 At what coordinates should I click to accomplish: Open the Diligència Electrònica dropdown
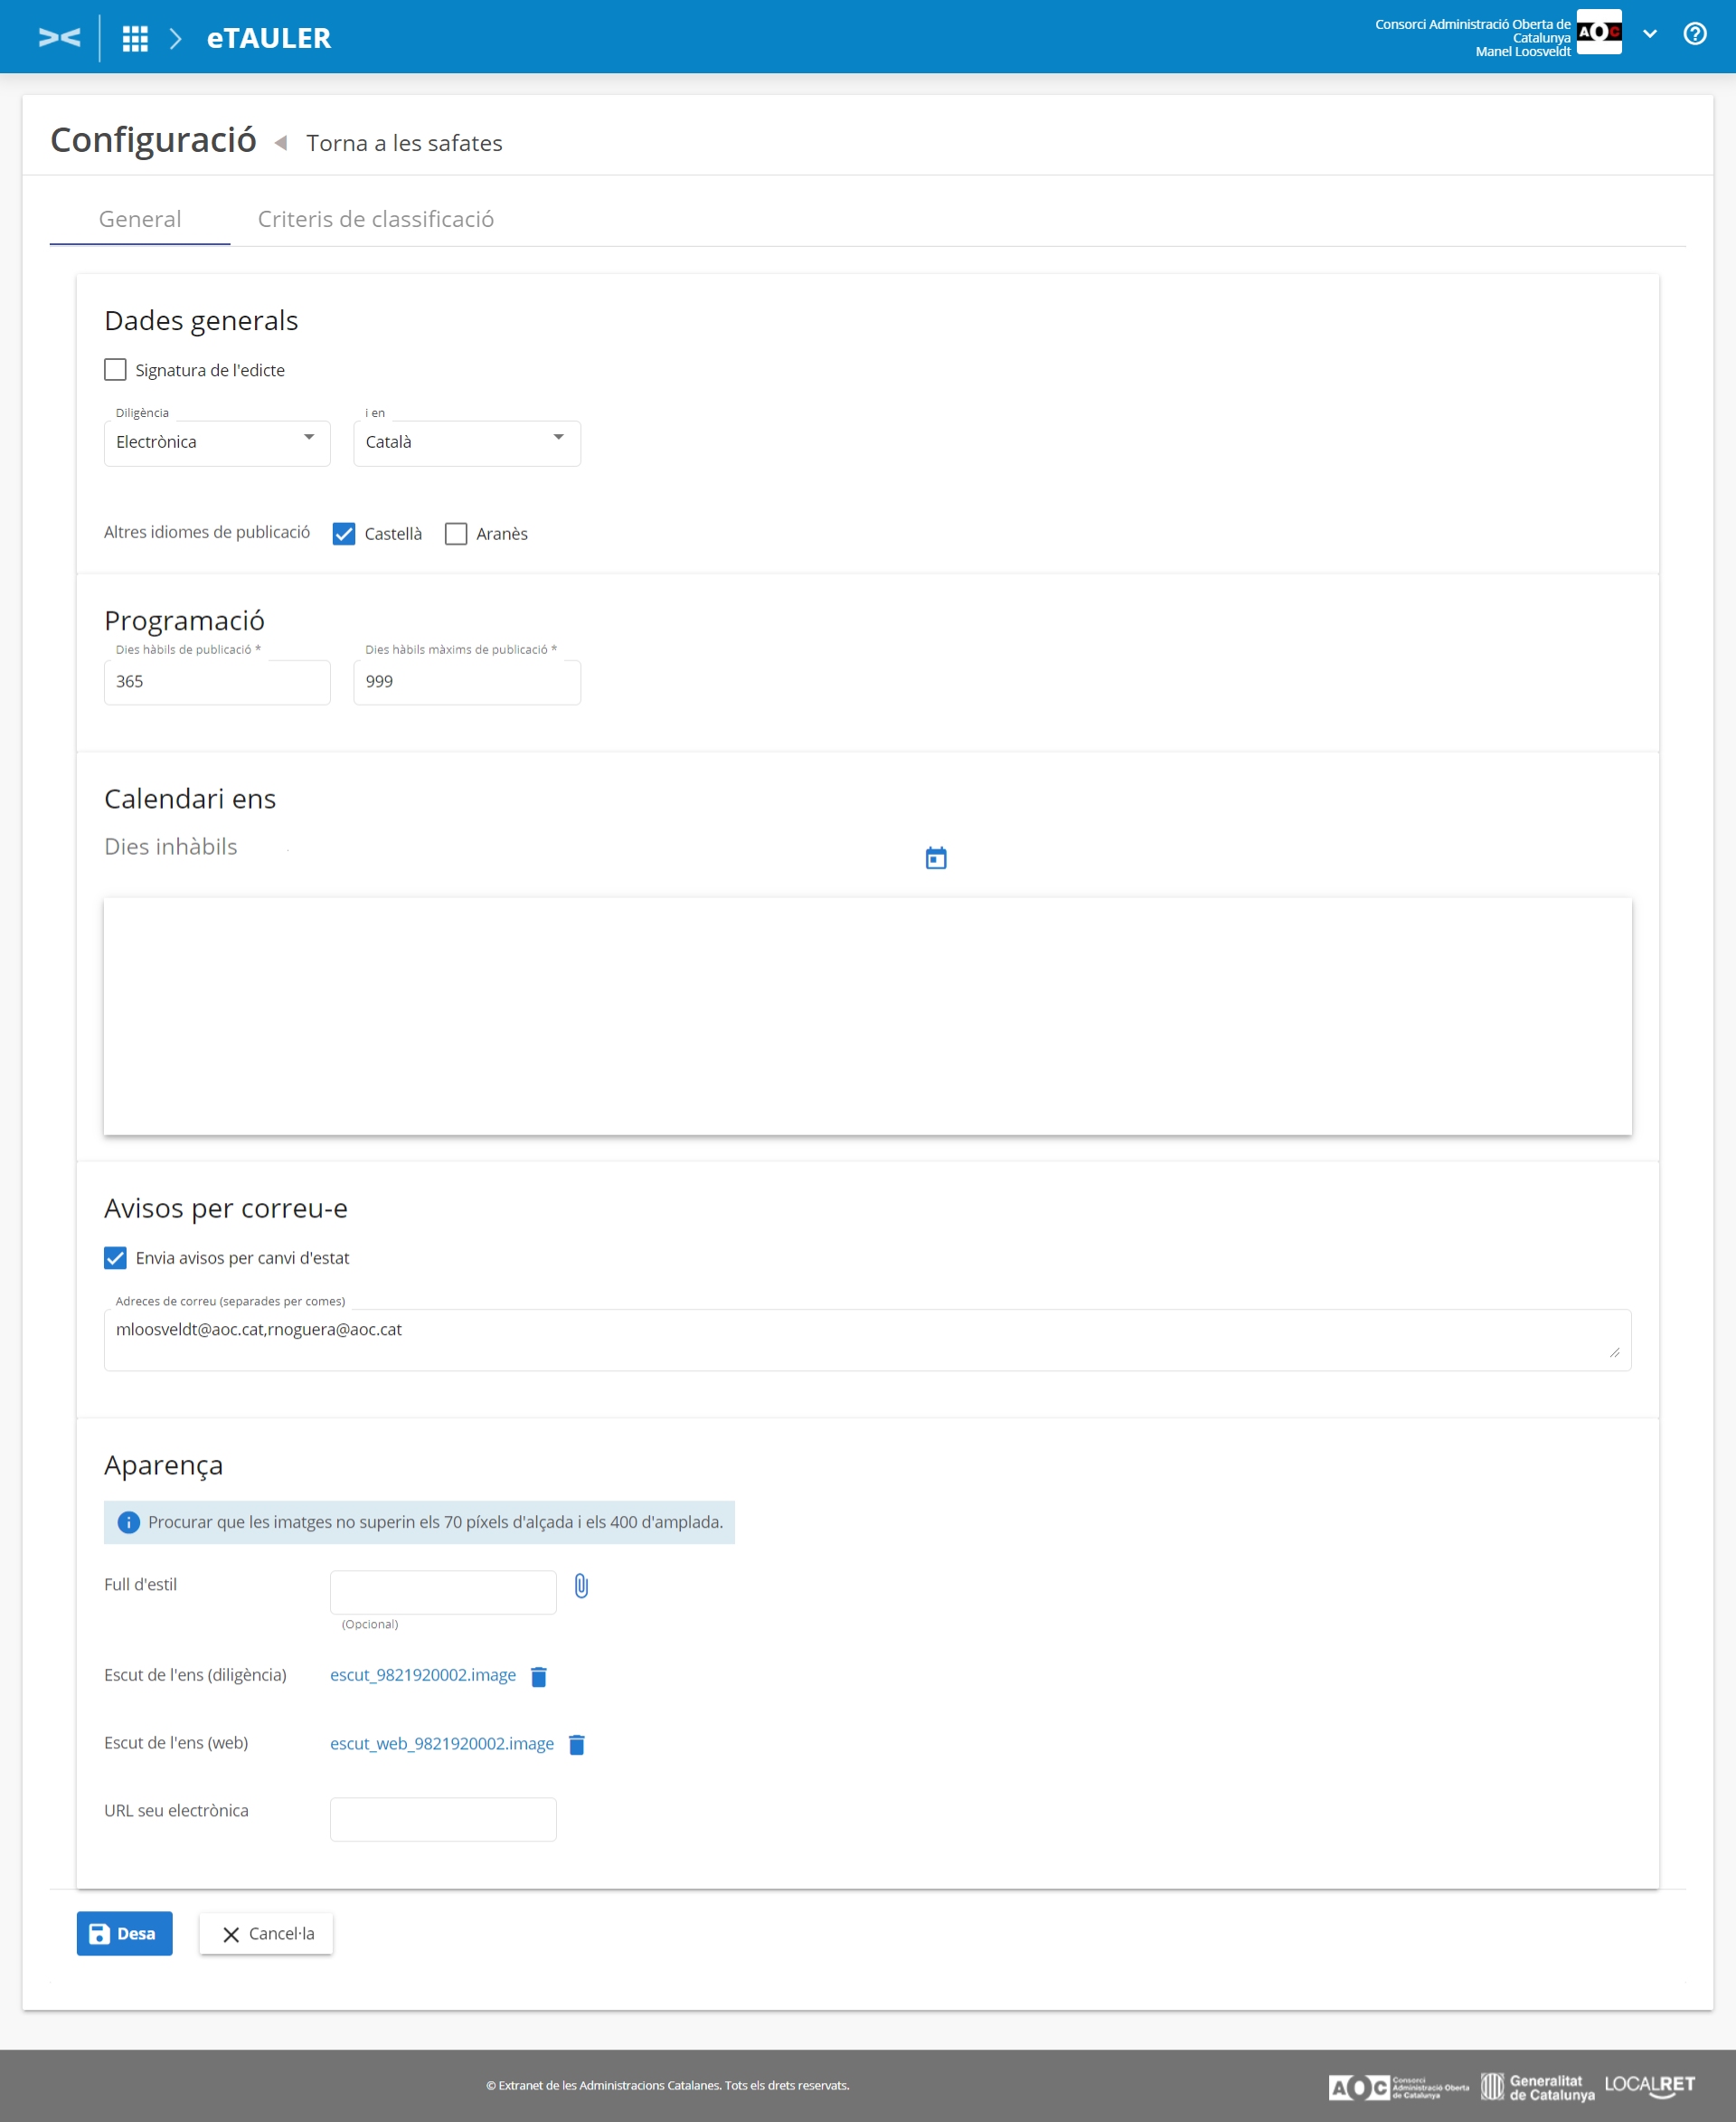(217, 442)
